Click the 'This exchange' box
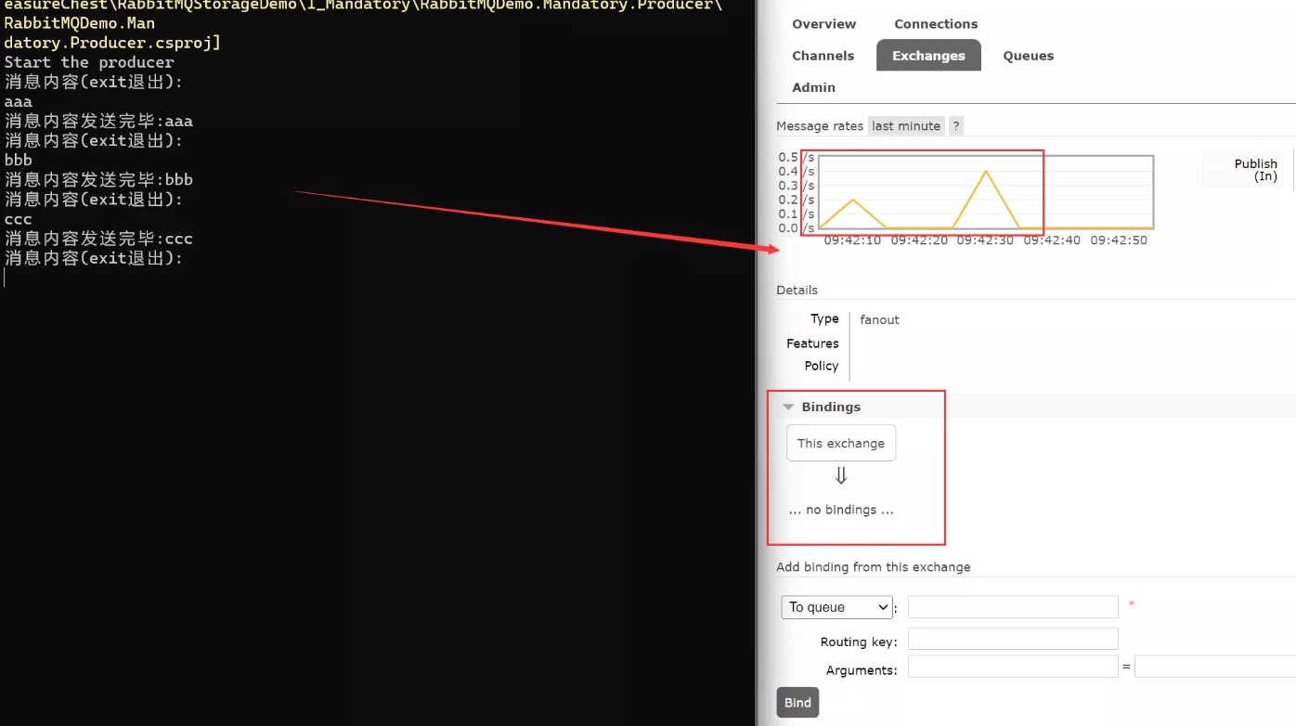Screen dimensions: 1296x726 pos(841,443)
